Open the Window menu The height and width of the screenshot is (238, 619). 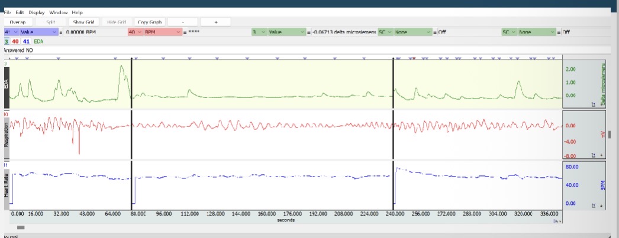(58, 12)
